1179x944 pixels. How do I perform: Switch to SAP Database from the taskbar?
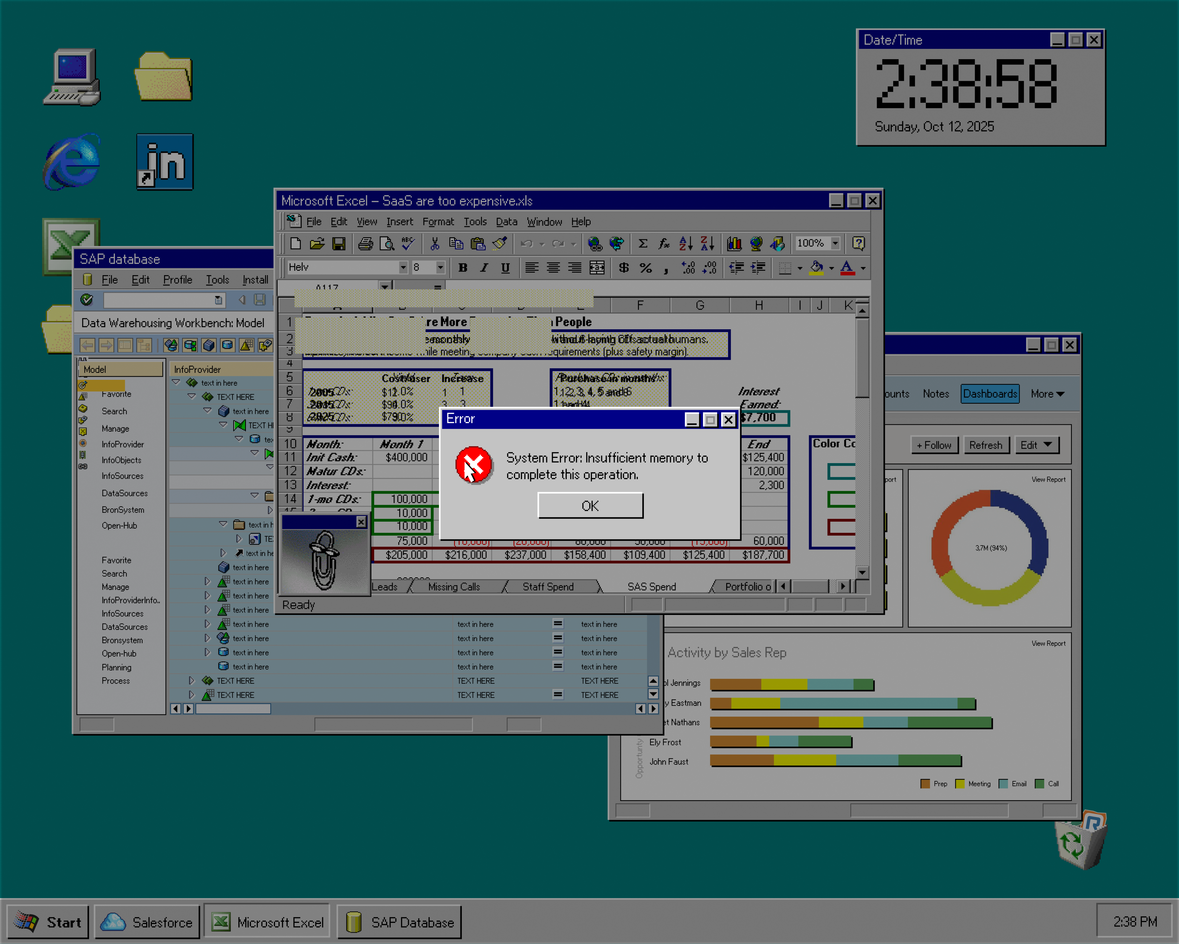click(x=399, y=922)
